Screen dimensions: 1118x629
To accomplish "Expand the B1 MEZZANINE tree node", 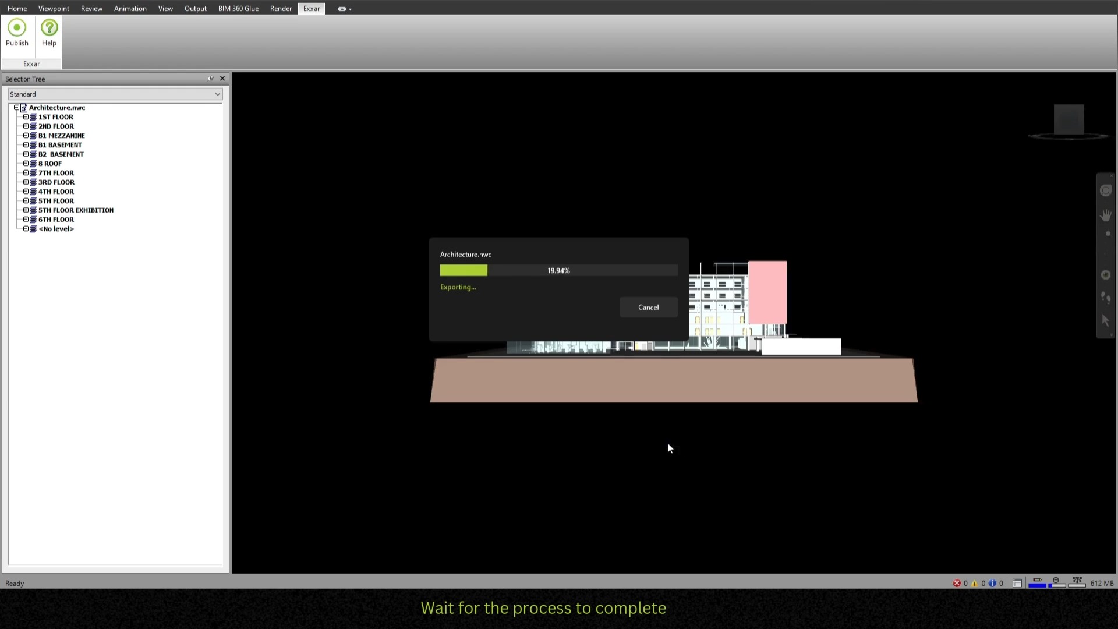I will click(x=26, y=136).
